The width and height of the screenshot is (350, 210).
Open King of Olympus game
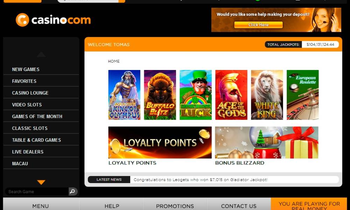pos(124,95)
